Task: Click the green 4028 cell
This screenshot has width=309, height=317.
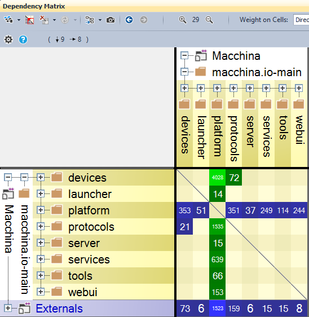Action: point(217,178)
